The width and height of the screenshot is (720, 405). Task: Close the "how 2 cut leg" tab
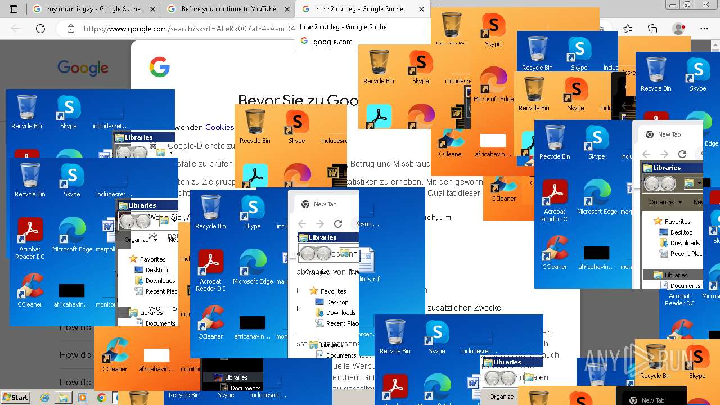[x=422, y=9]
